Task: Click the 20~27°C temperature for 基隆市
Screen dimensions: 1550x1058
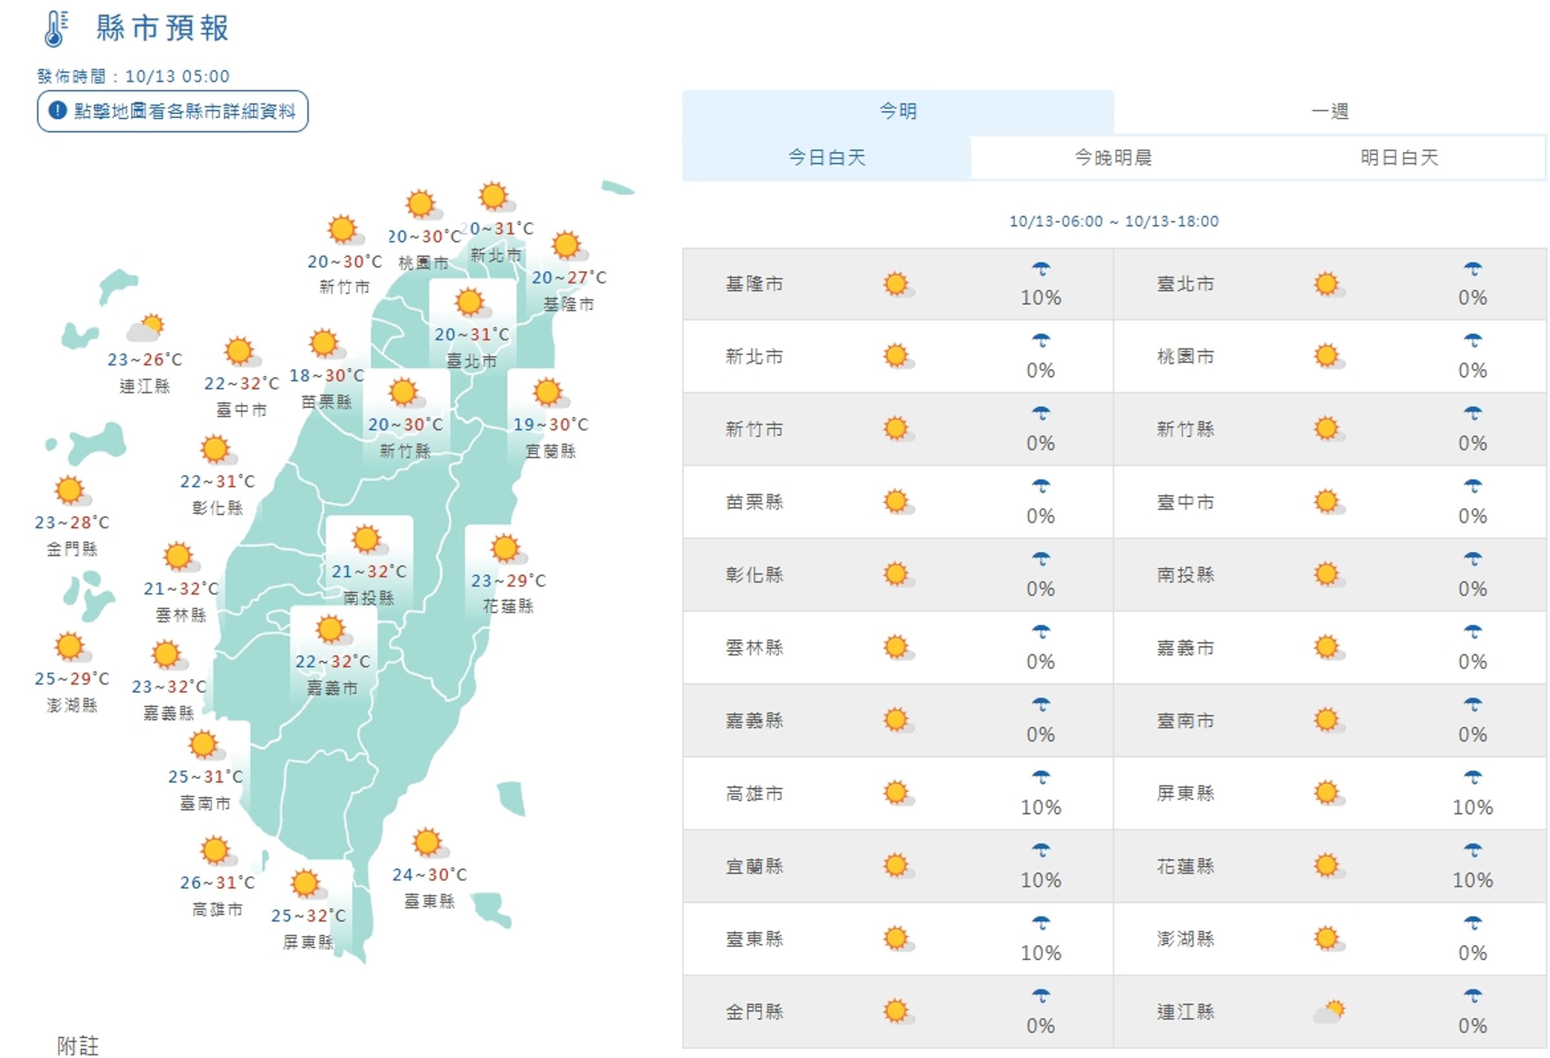Action: click(x=569, y=278)
